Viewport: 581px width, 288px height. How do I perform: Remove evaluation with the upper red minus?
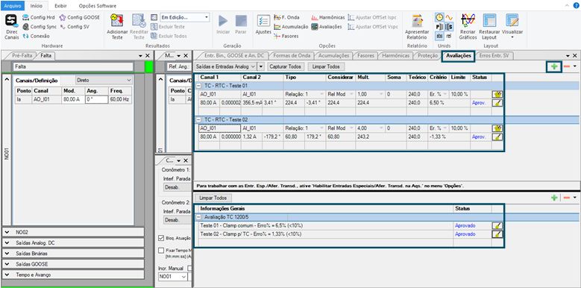coord(567,66)
